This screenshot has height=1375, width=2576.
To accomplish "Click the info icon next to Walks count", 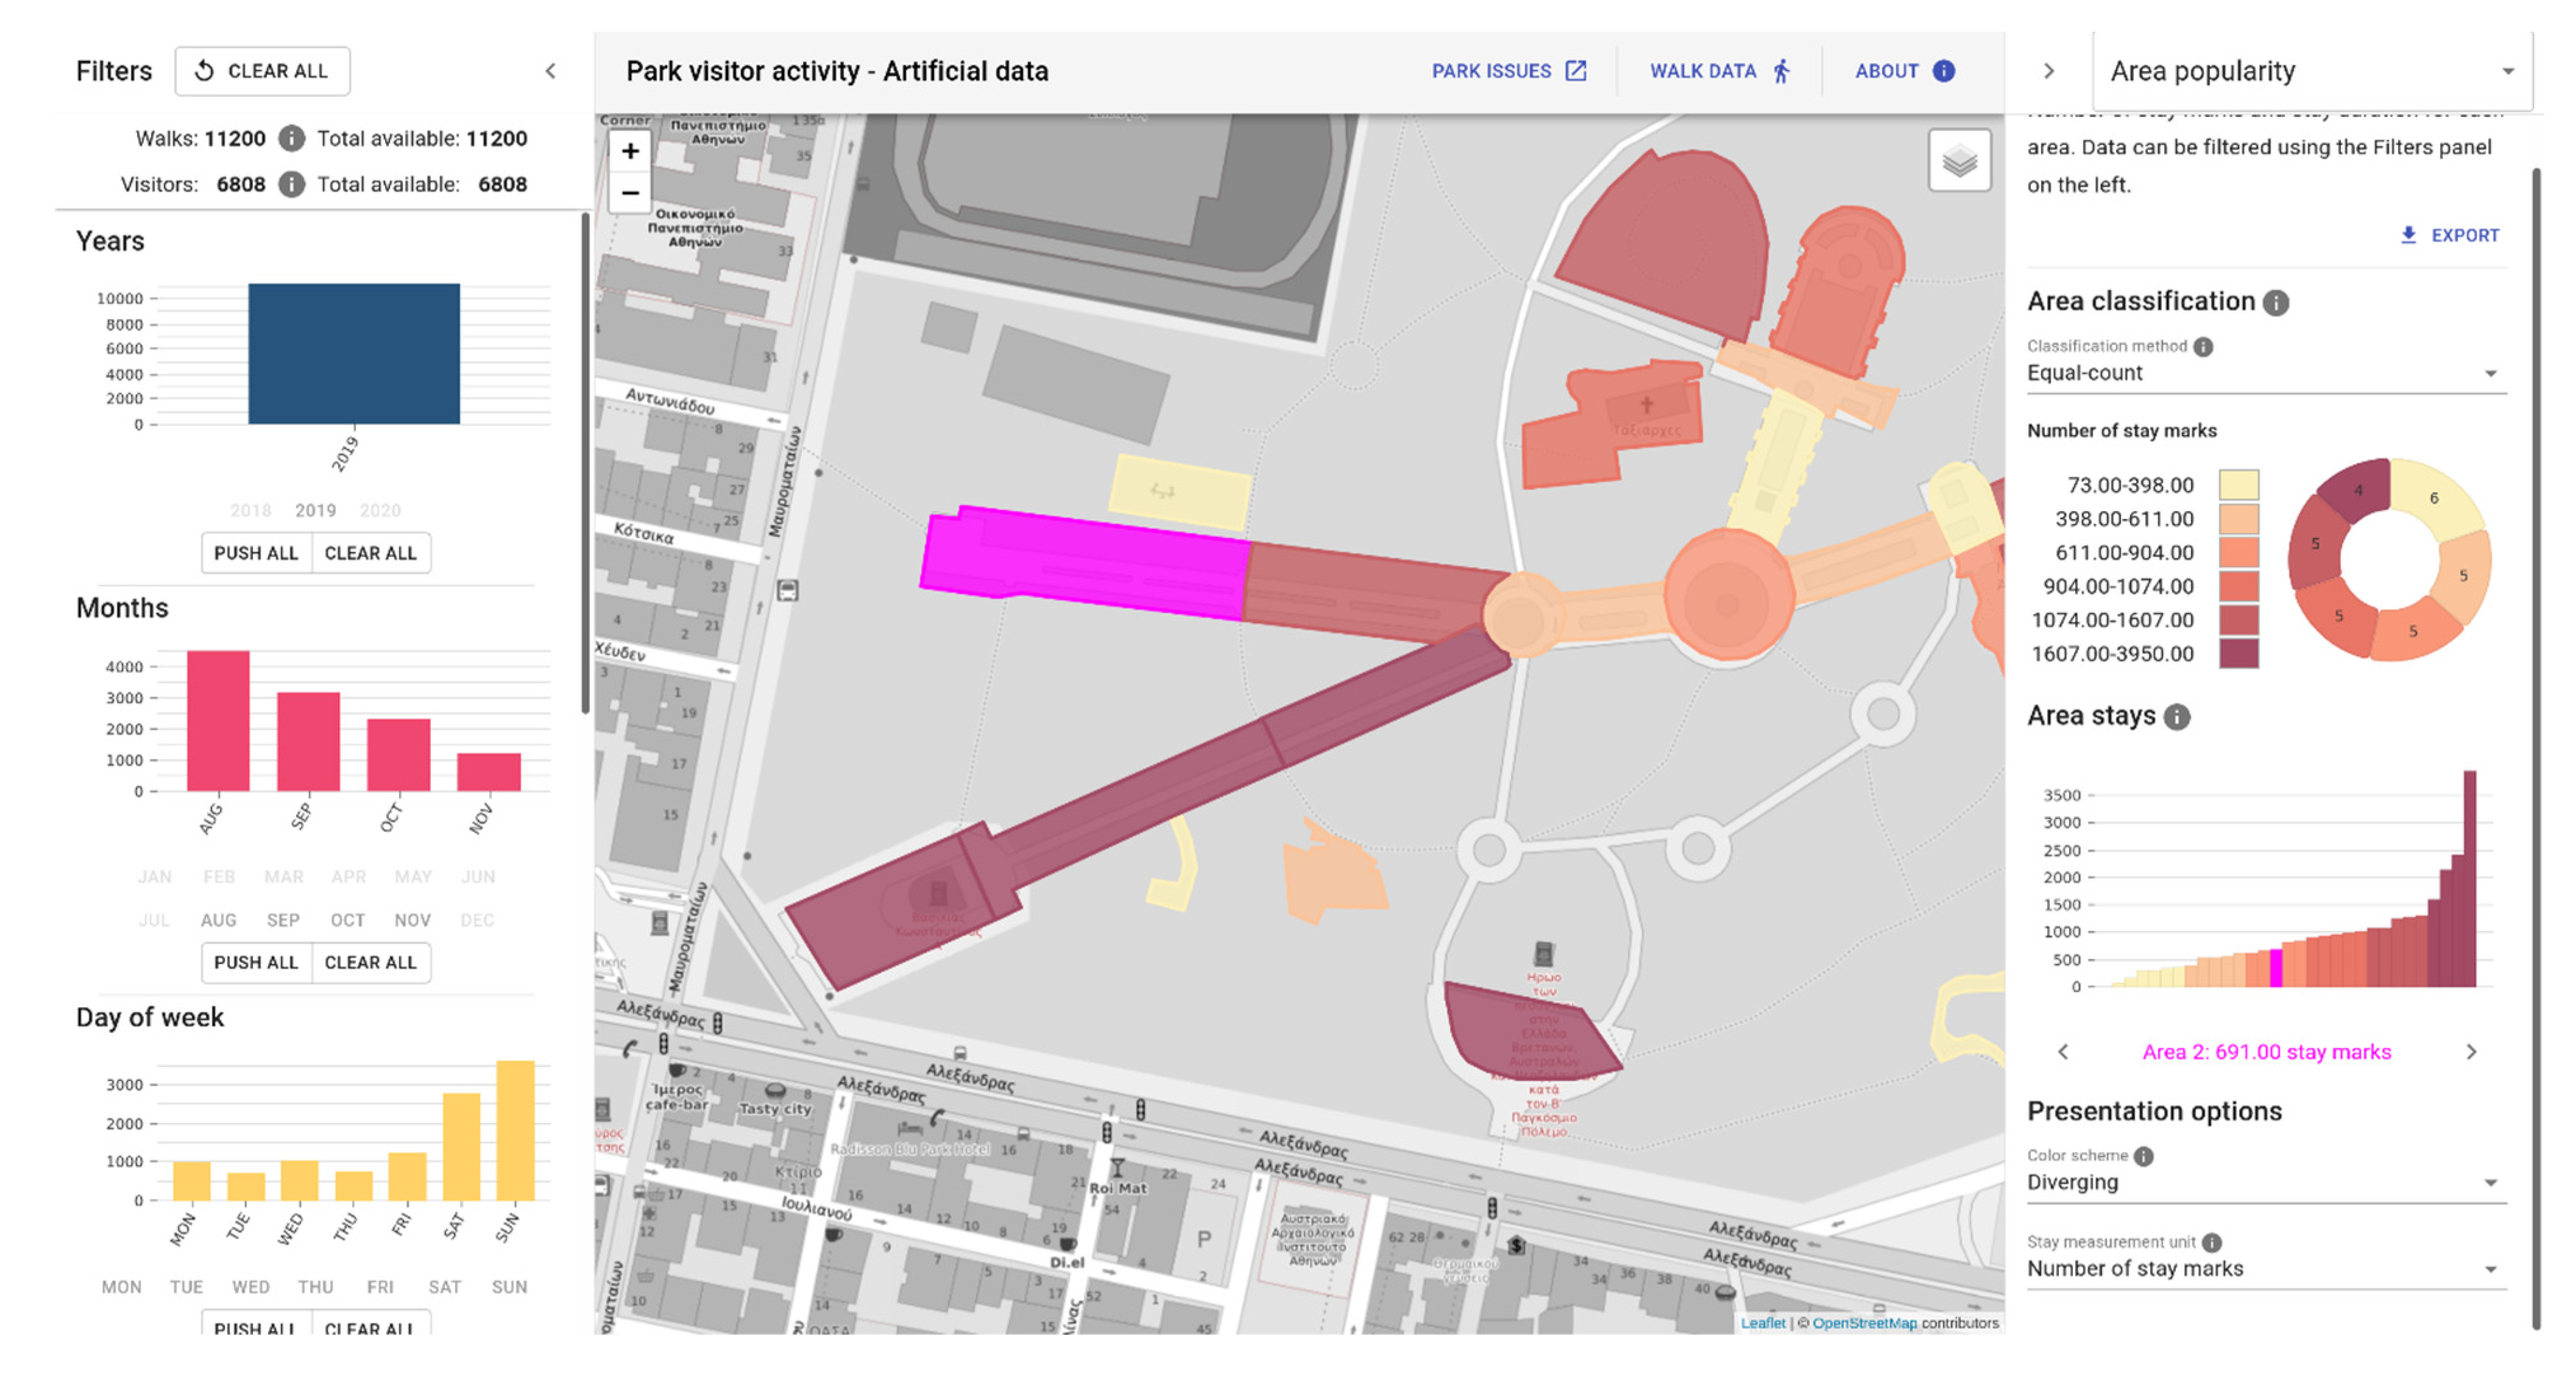I will click(x=291, y=139).
